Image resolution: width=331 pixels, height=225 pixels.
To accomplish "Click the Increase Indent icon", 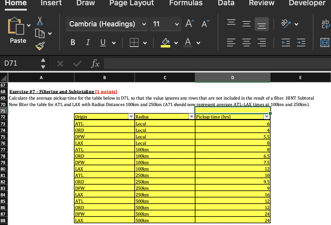I will coord(301,42).
